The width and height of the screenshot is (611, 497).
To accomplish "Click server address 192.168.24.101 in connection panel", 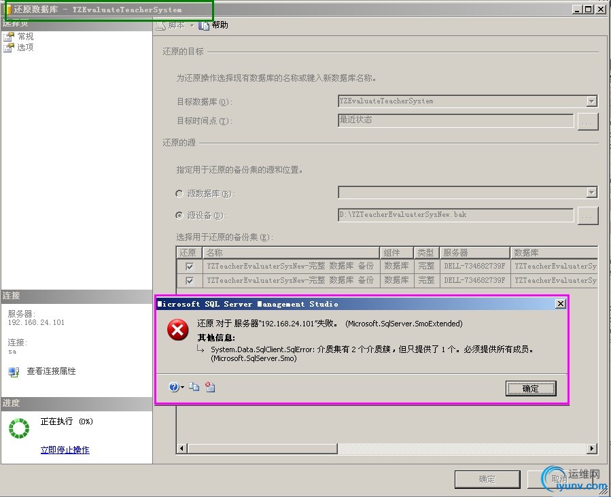I will click(36, 322).
